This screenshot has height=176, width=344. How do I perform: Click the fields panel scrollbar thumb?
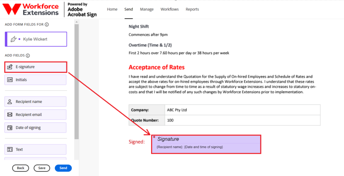[x=77, y=82]
